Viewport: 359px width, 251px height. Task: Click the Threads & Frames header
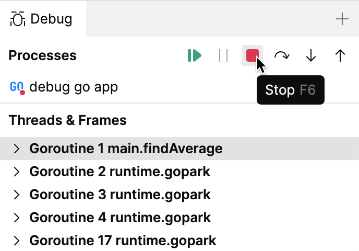(68, 120)
